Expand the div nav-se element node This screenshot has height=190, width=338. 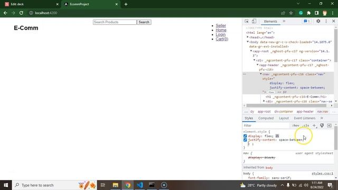(x=264, y=101)
